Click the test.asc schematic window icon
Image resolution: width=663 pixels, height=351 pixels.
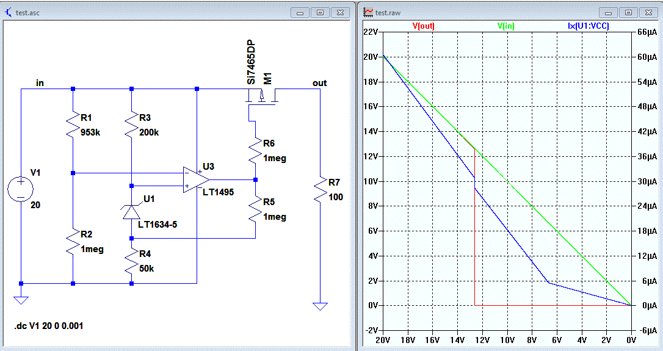(8, 12)
